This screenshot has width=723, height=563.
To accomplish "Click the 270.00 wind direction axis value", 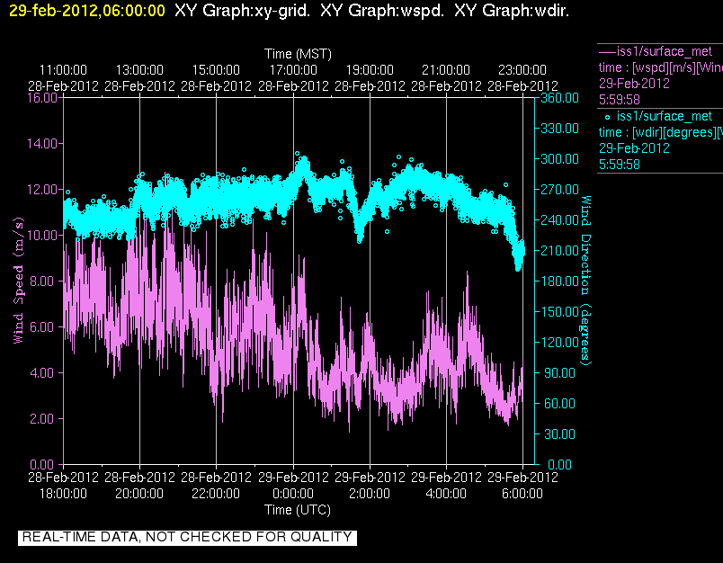I will click(559, 190).
